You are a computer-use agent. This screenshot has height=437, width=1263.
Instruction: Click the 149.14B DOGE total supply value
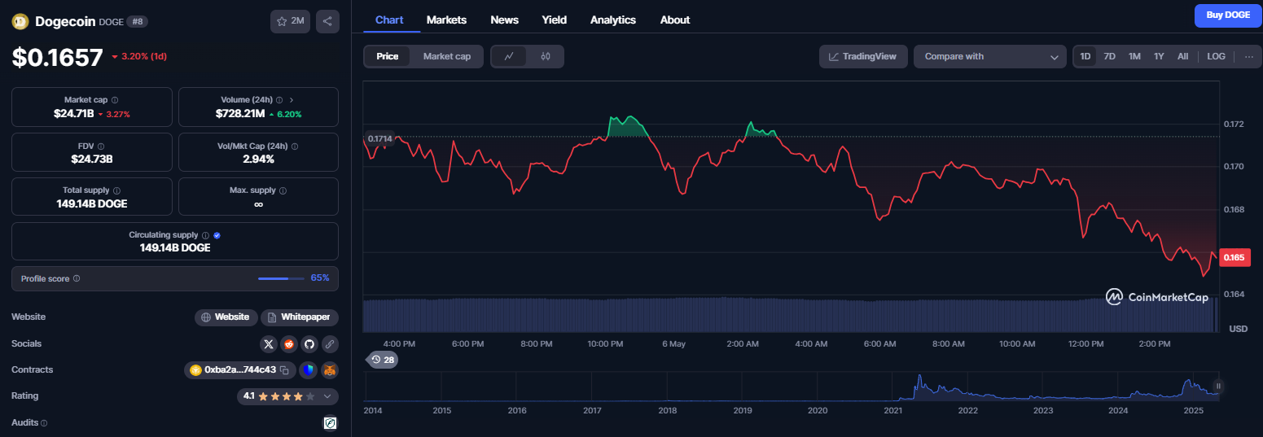point(92,203)
